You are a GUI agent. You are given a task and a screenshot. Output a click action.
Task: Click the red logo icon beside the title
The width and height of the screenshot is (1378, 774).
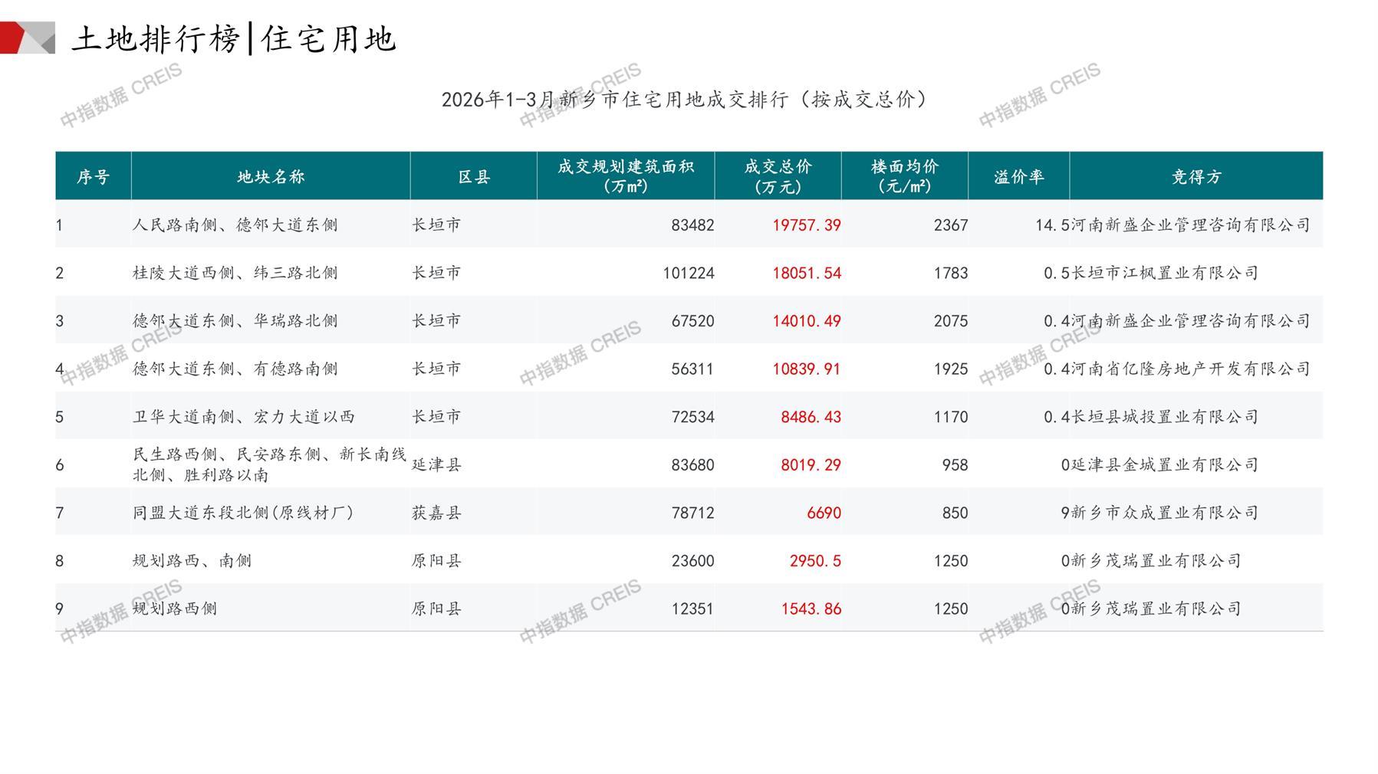pos(27,38)
